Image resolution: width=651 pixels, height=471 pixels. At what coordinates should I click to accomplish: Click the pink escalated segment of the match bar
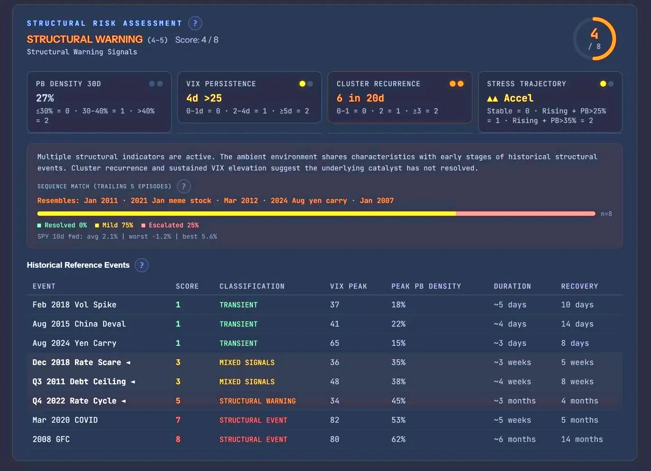(x=525, y=214)
